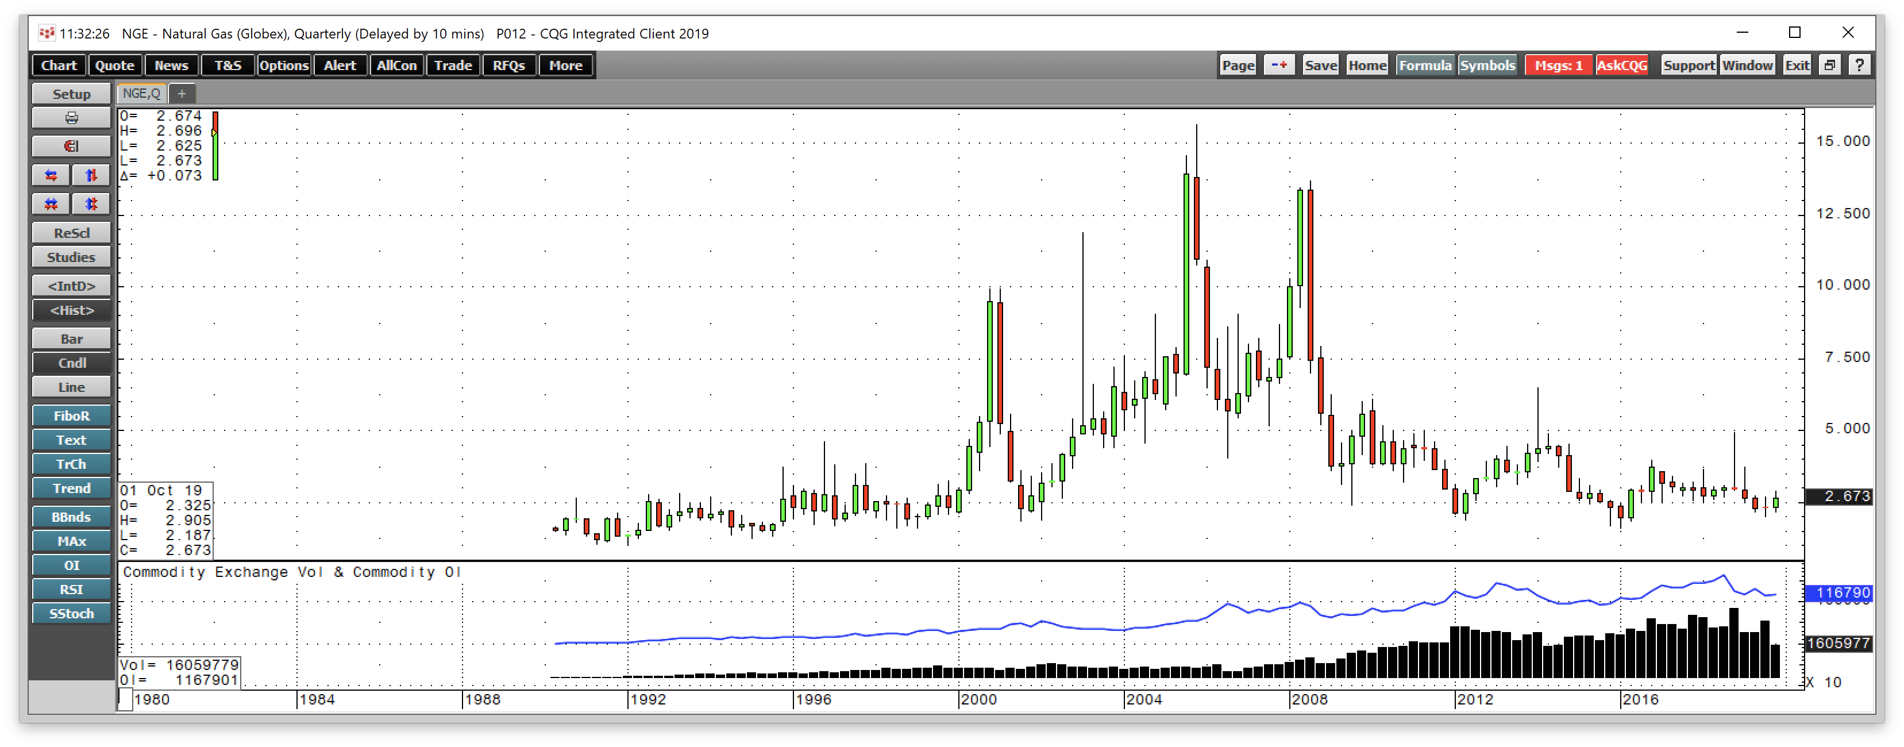This screenshot has height=747, width=1904.
Task: Select the Cndl candlestick chart mode
Action: click(72, 363)
